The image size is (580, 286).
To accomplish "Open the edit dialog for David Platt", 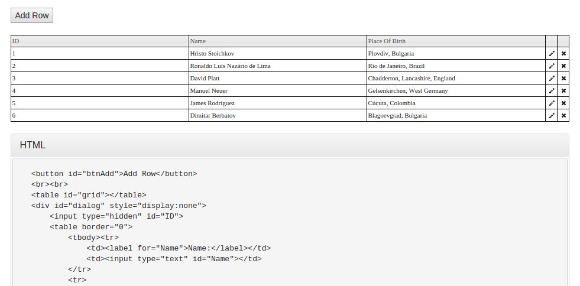I will click(x=552, y=78).
